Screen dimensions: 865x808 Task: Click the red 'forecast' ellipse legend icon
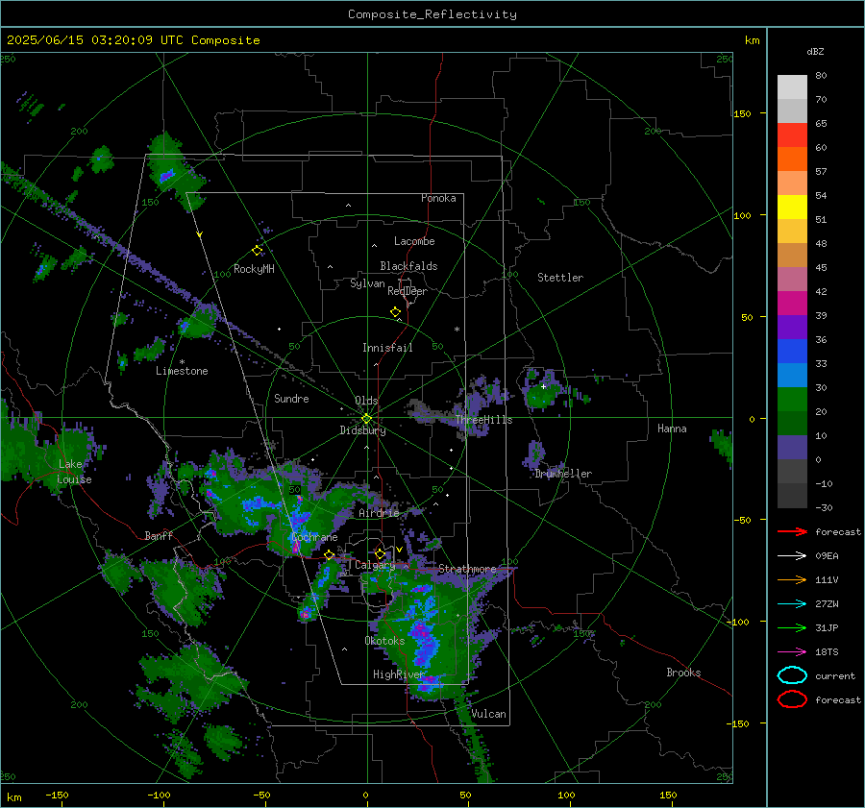pos(792,699)
